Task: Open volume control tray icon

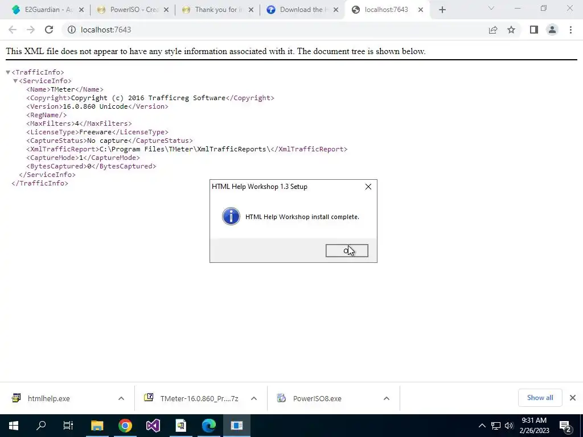Action: click(509, 426)
